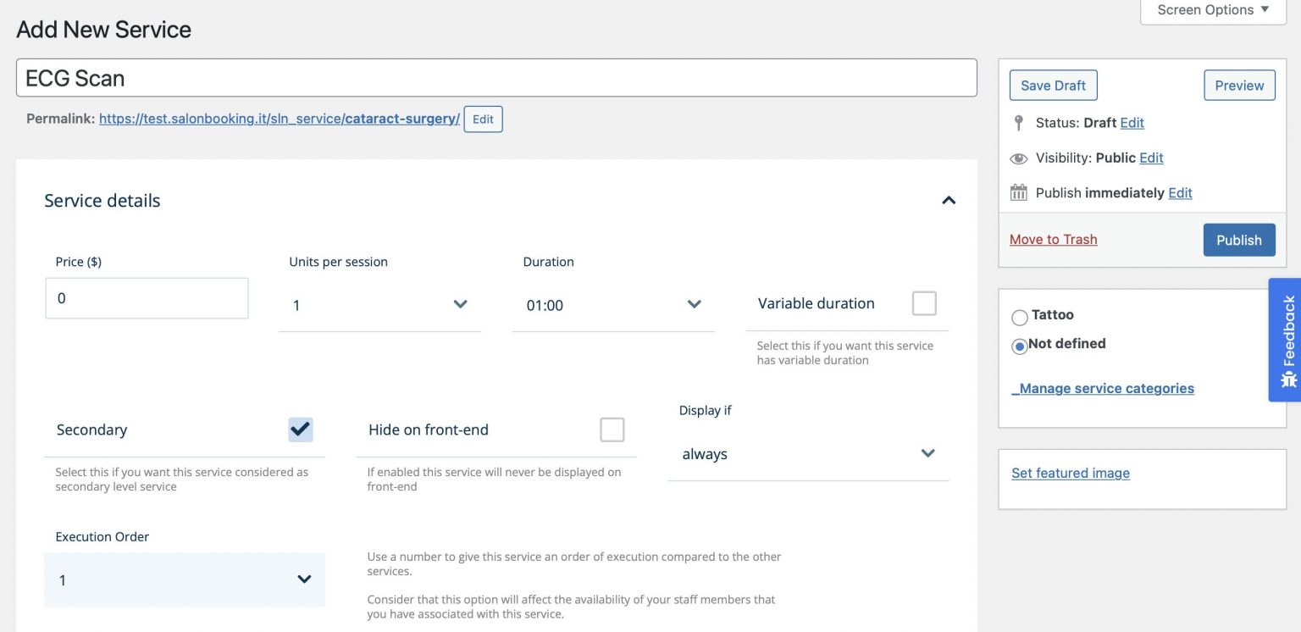Enable the Variable duration checkbox
Viewport: 1301px width, 632px height.
923,303
